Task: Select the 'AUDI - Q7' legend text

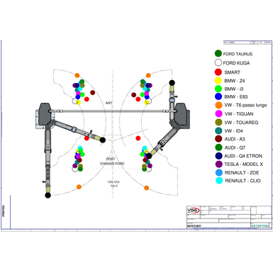Action: [x=235, y=147]
